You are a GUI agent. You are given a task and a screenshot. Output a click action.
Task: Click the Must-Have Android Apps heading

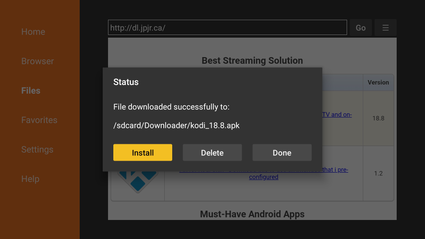[x=252, y=214]
